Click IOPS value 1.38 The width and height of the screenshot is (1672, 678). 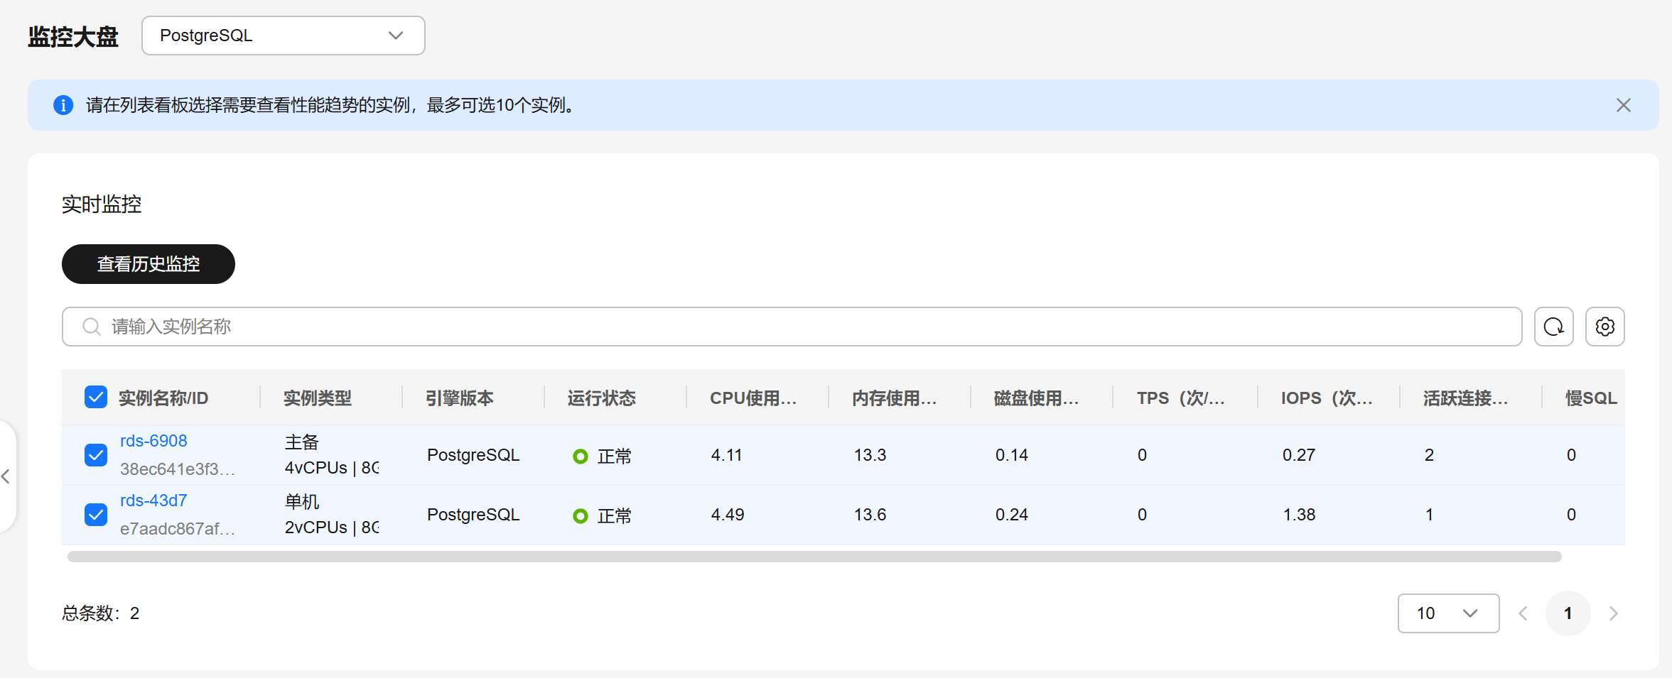click(1299, 515)
